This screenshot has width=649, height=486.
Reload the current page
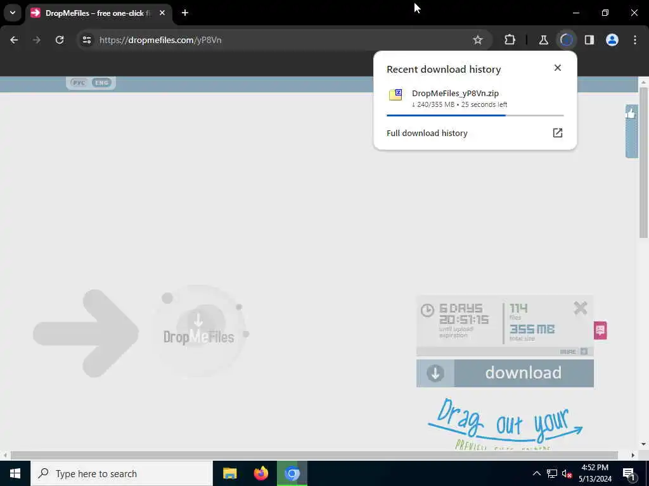pyautogui.click(x=60, y=40)
